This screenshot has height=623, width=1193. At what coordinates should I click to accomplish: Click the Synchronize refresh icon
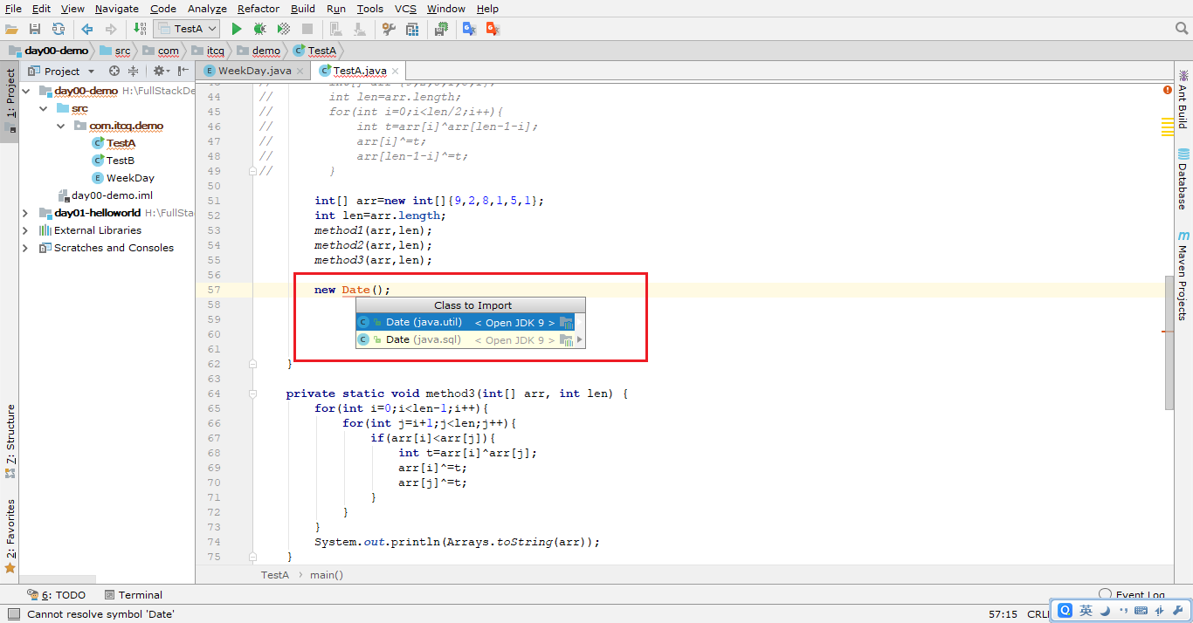[58, 29]
